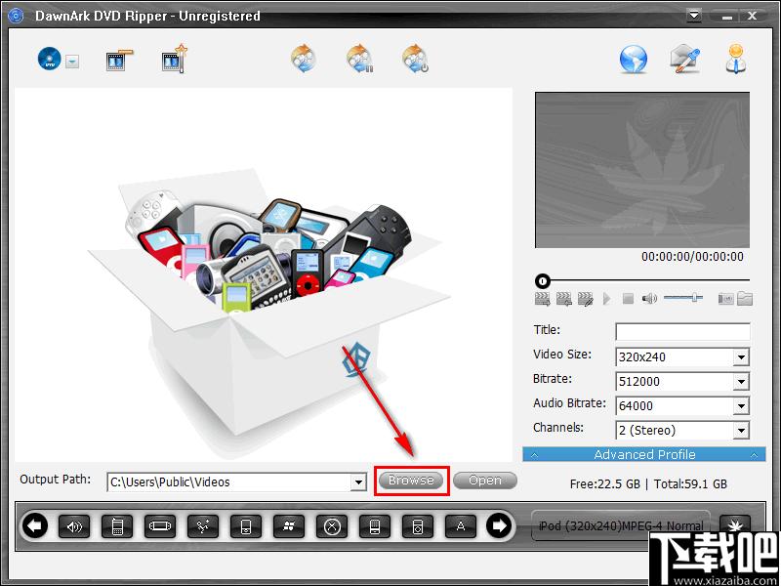This screenshot has width=781, height=586.
Task: Expand the Video Size dropdown
Action: tap(741, 356)
